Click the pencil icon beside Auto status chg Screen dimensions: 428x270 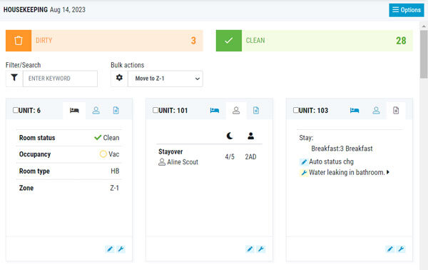(304, 162)
